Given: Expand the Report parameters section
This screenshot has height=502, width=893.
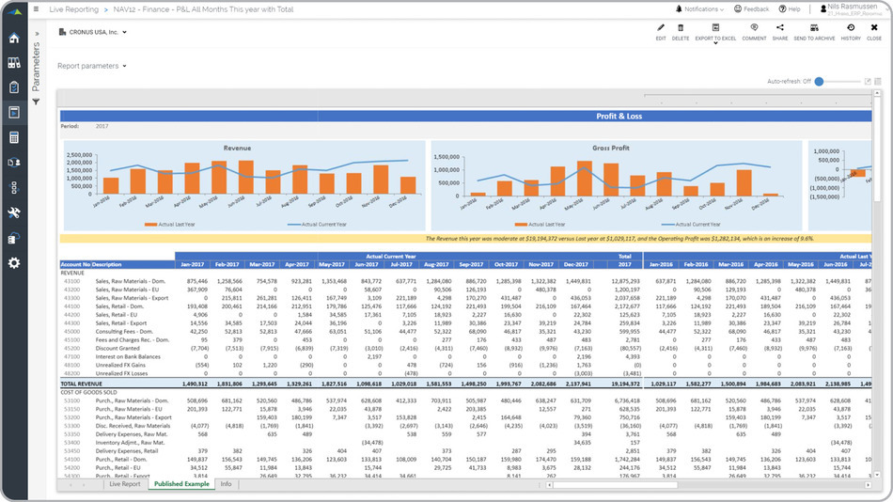Looking at the screenshot, I should pos(91,66).
